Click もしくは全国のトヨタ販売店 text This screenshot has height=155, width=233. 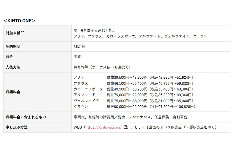coord(158,127)
